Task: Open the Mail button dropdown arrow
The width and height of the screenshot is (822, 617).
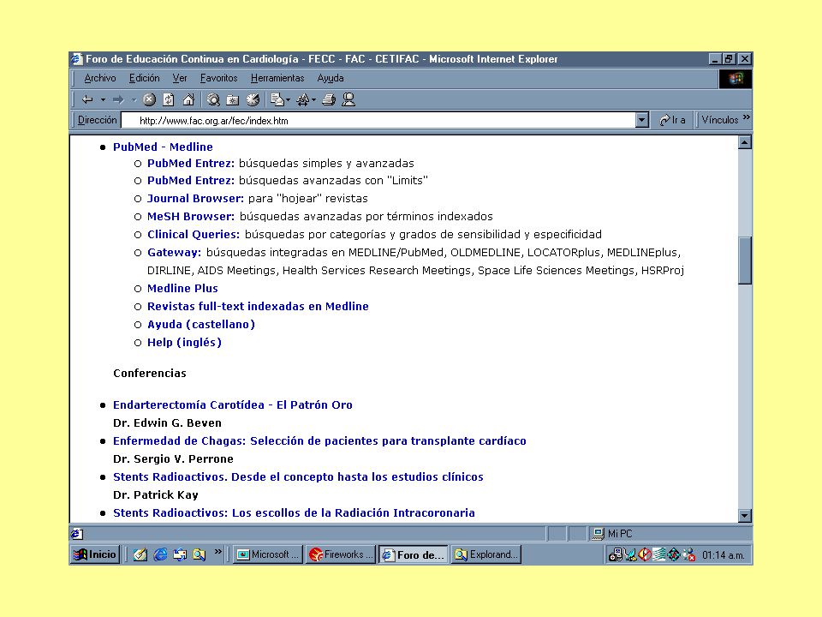Action: click(288, 99)
